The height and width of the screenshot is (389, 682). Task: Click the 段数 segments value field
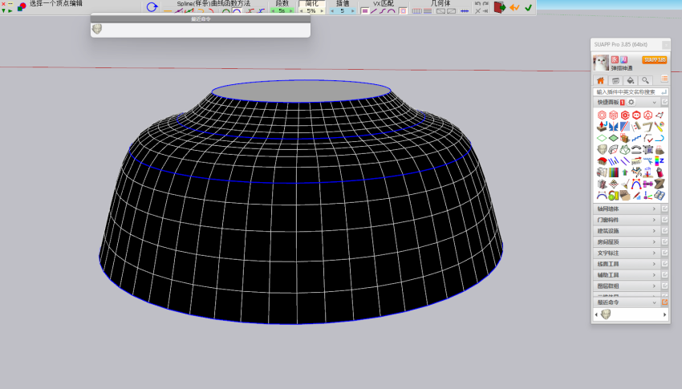pyautogui.click(x=282, y=10)
